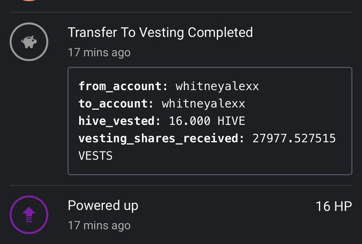This screenshot has height=244, width=362.
Task: Click the piggy bank vesting icon
Action: [29, 42]
